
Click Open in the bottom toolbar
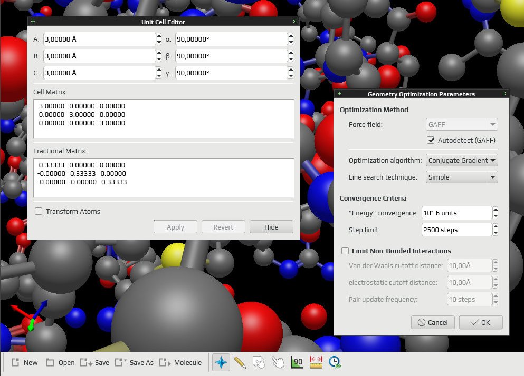click(60, 362)
